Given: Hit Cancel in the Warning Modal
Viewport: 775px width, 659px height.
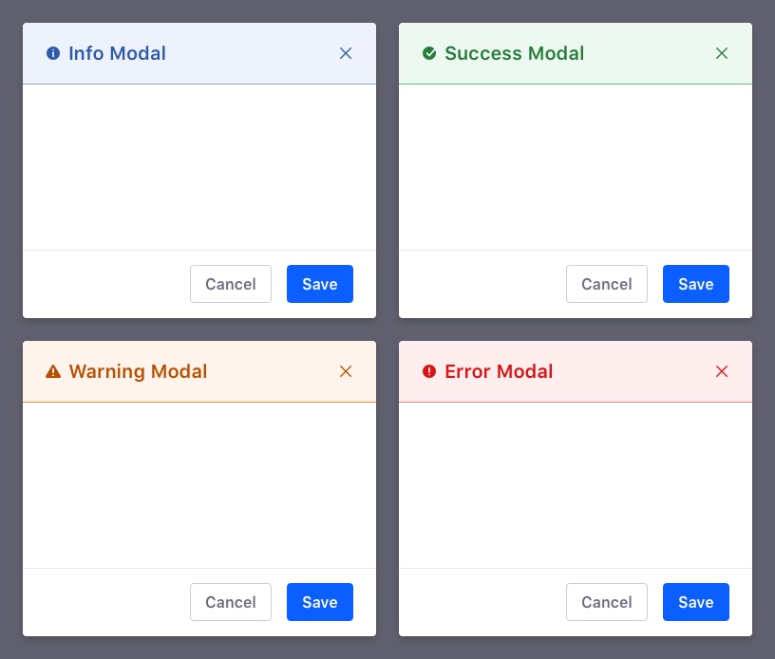Looking at the screenshot, I should tap(231, 602).
